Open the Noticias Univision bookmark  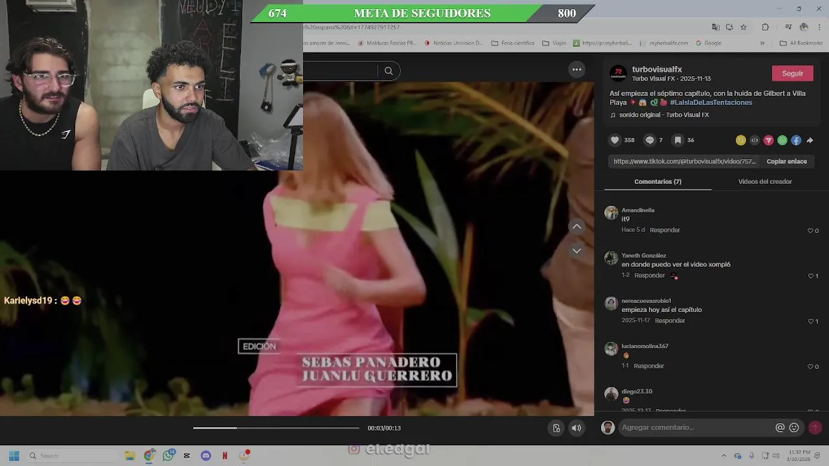tap(454, 43)
